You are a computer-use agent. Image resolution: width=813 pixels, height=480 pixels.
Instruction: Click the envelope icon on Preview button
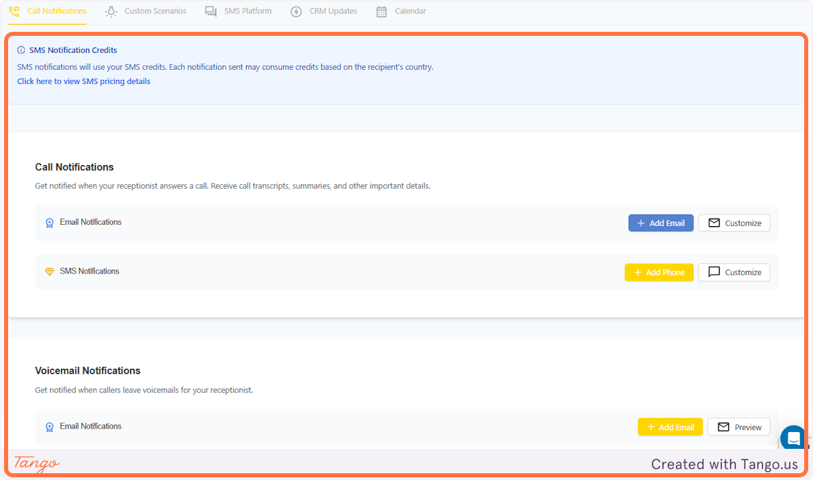pyautogui.click(x=724, y=427)
